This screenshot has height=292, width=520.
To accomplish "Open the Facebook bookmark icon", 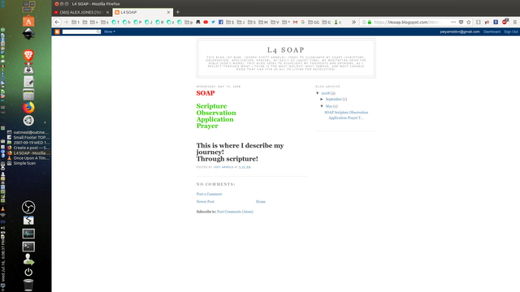I will coord(221,22).
